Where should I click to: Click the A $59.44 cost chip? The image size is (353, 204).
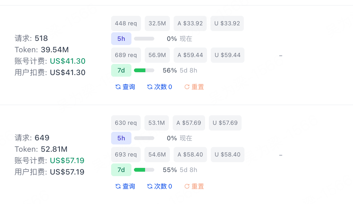(x=190, y=55)
